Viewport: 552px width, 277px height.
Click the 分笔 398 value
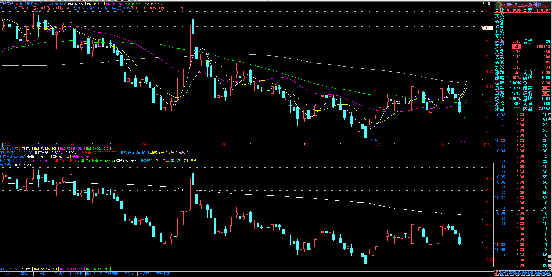517,104
